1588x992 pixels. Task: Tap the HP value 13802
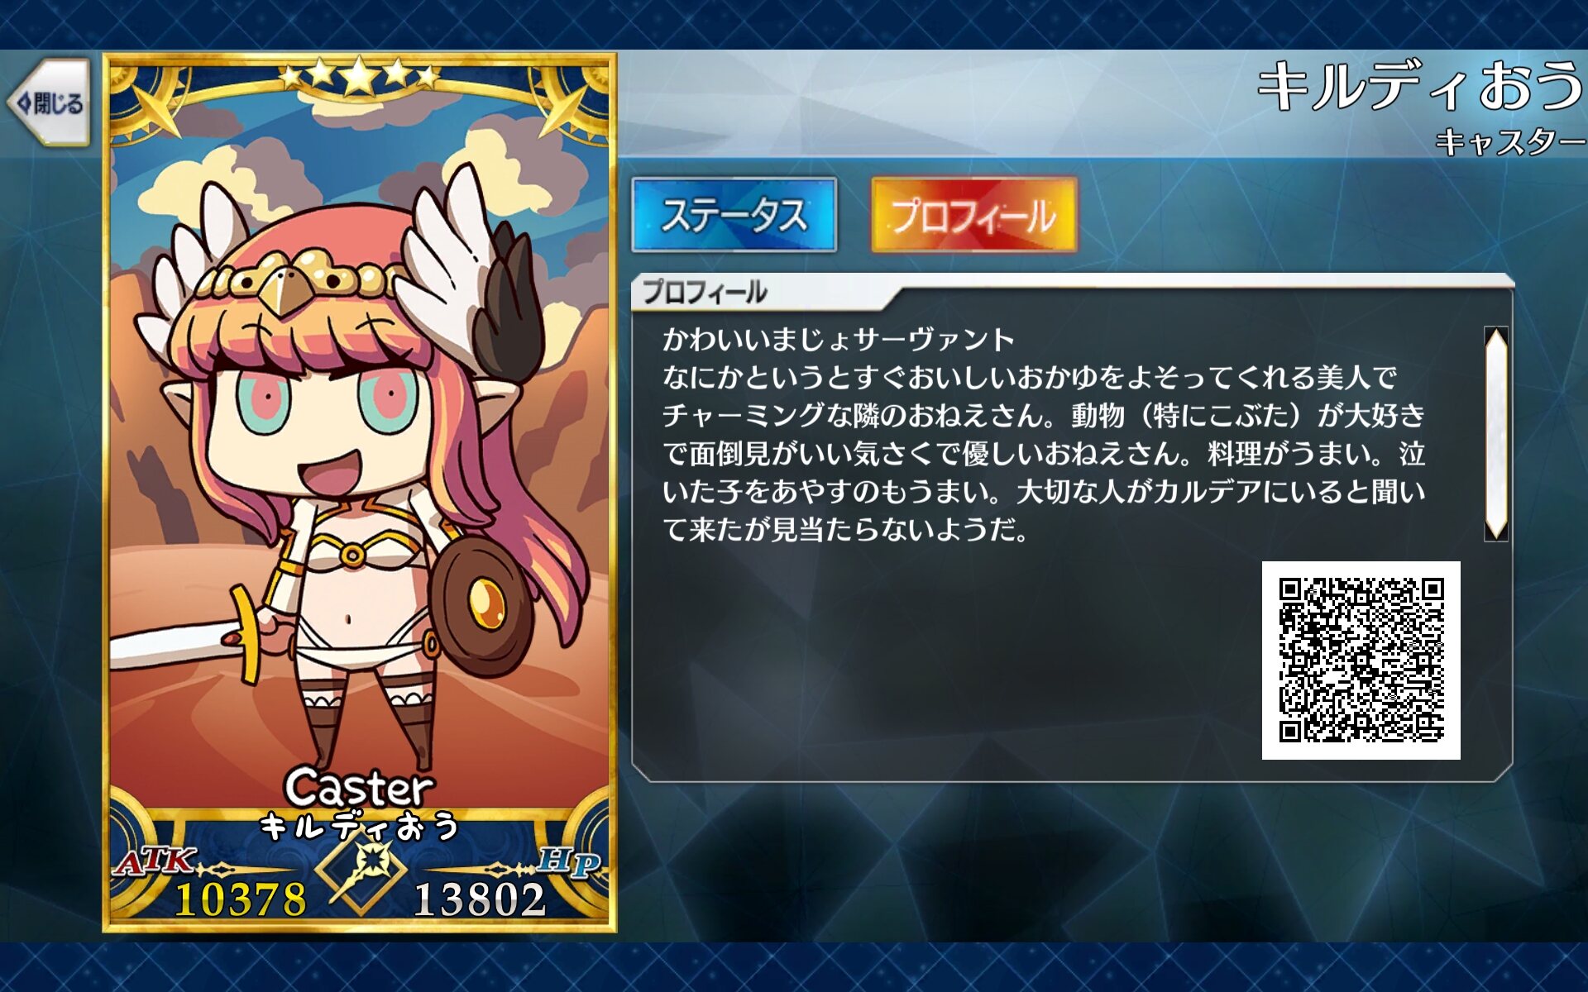(x=480, y=899)
